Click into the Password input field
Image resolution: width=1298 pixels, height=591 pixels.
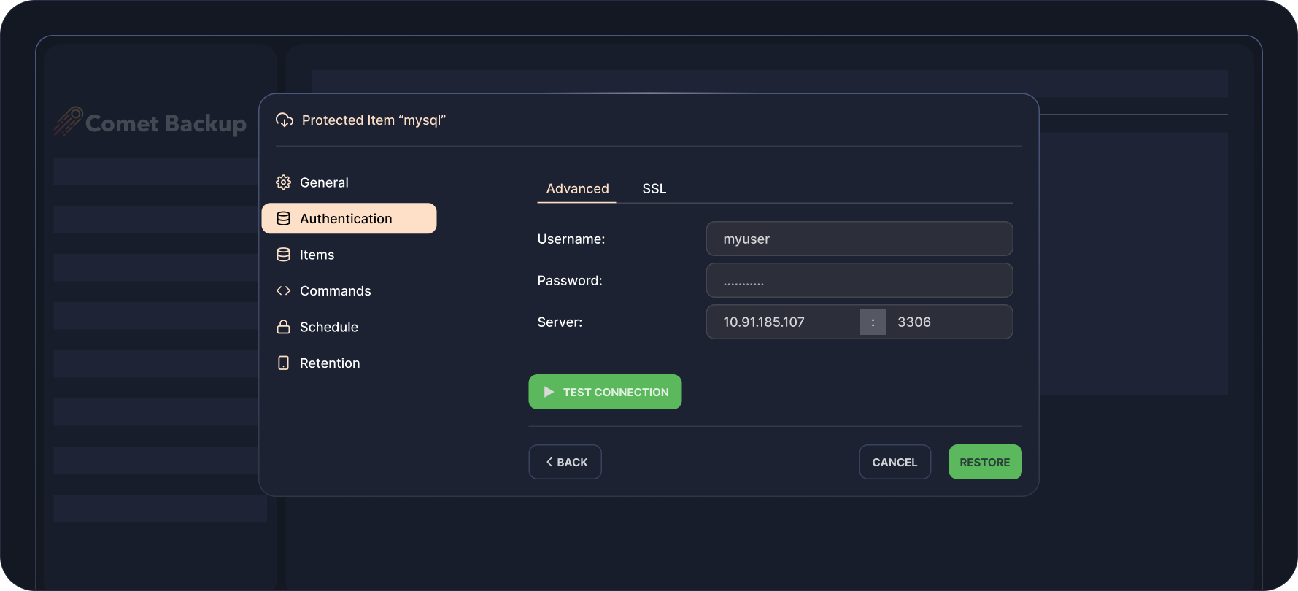coord(859,280)
